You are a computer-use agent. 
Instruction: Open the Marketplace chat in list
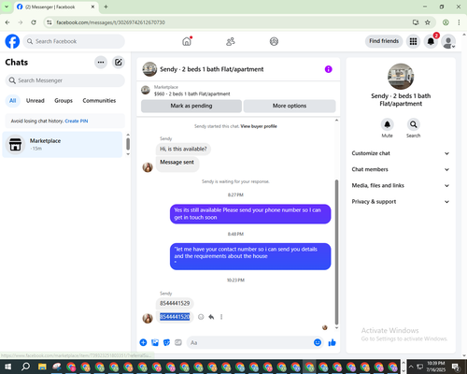pyautogui.click(x=63, y=144)
